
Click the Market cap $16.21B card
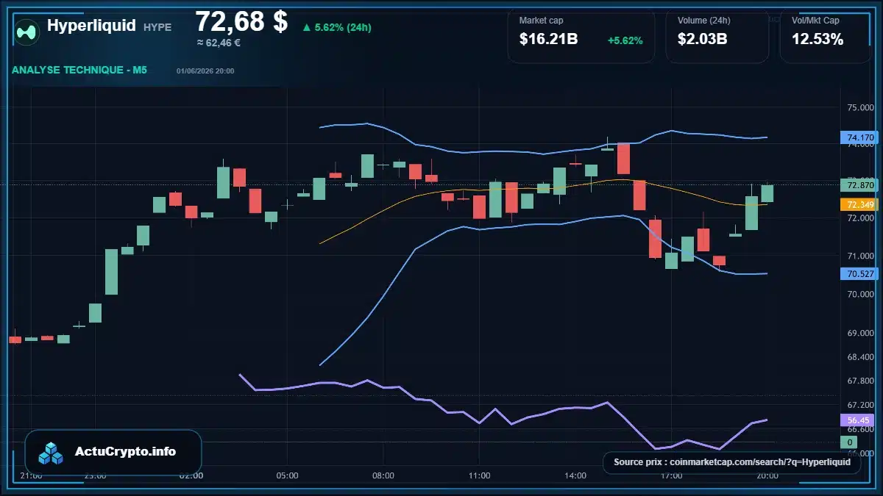[581, 35]
